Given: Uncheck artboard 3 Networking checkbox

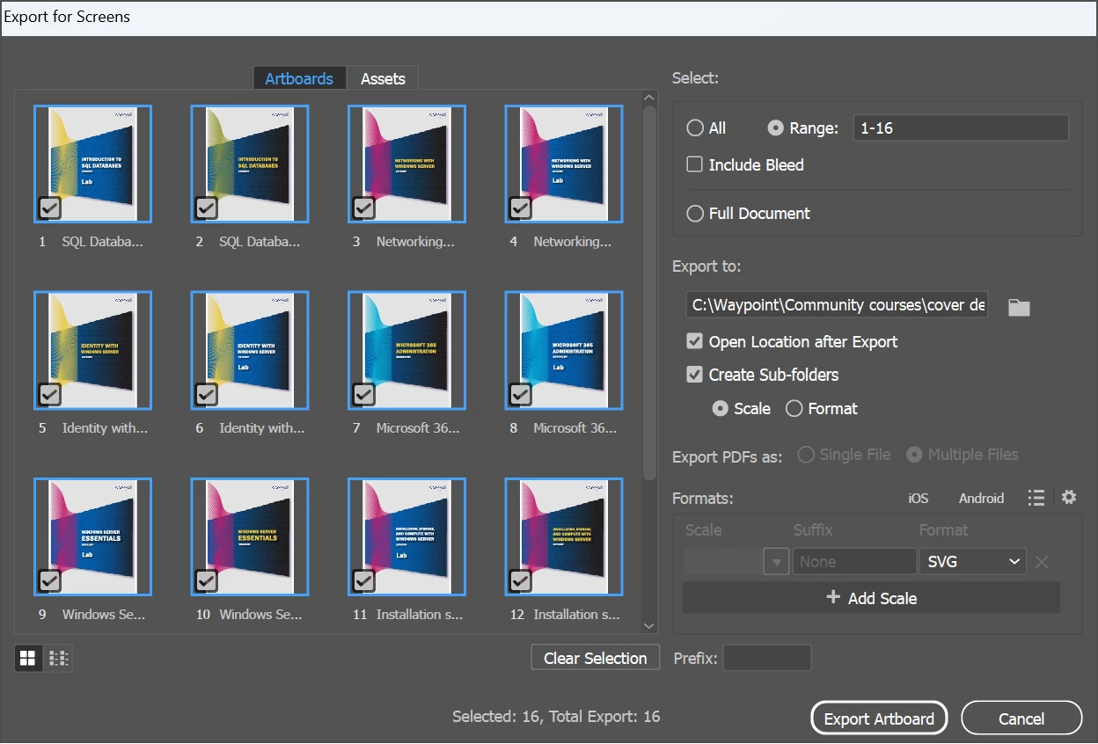Looking at the screenshot, I should [x=364, y=208].
